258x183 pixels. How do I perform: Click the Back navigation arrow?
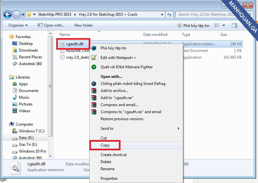pos(7,15)
